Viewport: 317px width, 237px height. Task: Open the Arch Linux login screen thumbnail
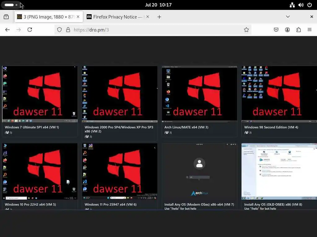point(199,172)
